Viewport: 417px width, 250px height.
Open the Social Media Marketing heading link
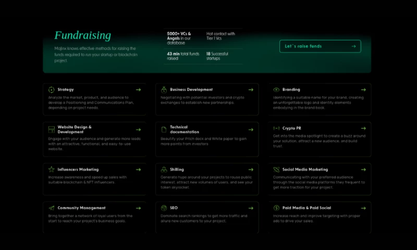305,169
